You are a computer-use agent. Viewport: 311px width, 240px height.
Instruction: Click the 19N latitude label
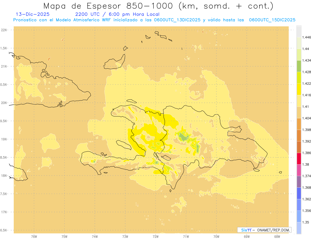point(4,139)
